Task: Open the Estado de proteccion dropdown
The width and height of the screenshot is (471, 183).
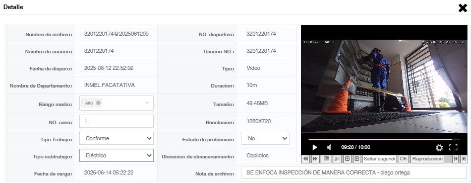Action: click(265, 138)
